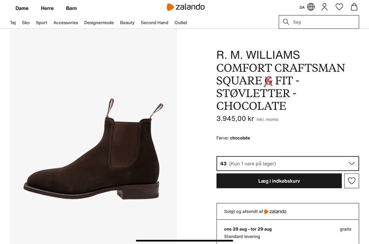Expand the size 43 dropdown
The width and height of the screenshot is (369, 244).
tap(287, 164)
